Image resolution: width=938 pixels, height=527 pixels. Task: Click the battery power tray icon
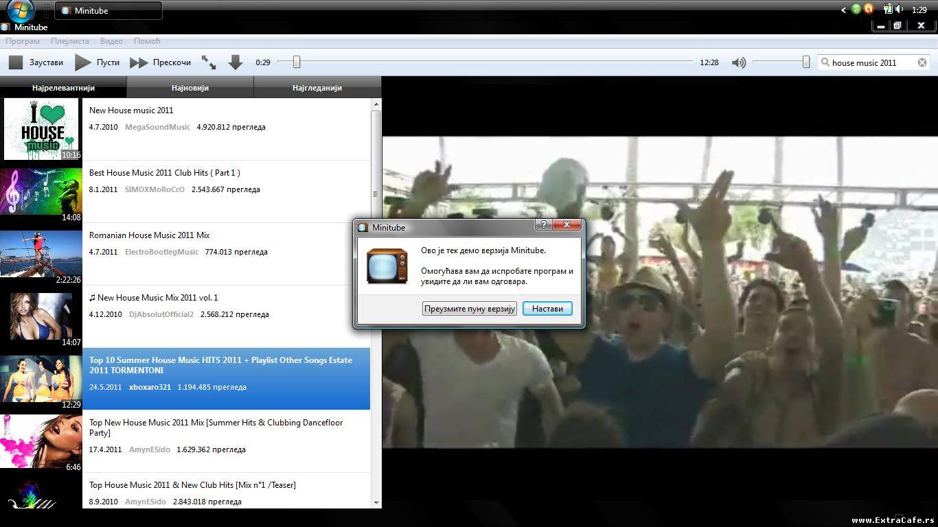tap(887, 10)
